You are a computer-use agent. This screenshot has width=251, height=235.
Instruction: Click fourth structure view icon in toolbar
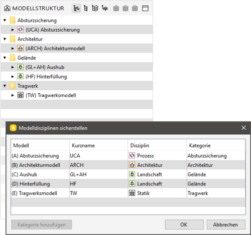[x=105, y=8]
